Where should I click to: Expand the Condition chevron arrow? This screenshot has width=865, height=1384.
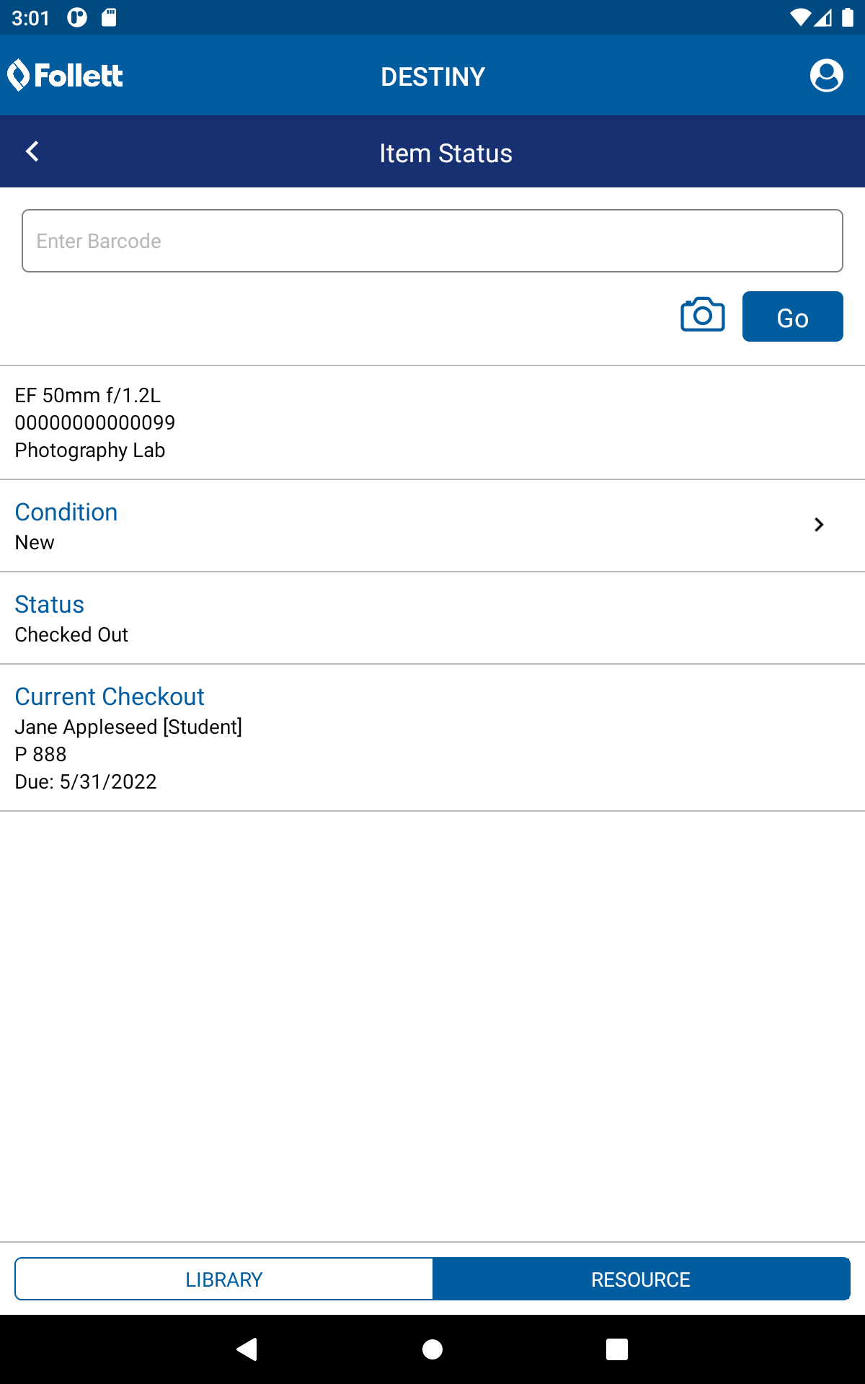coord(818,525)
